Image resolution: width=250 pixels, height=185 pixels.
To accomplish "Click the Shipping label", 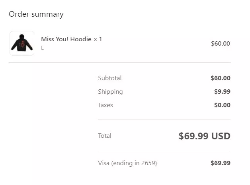I will (x=110, y=92).
